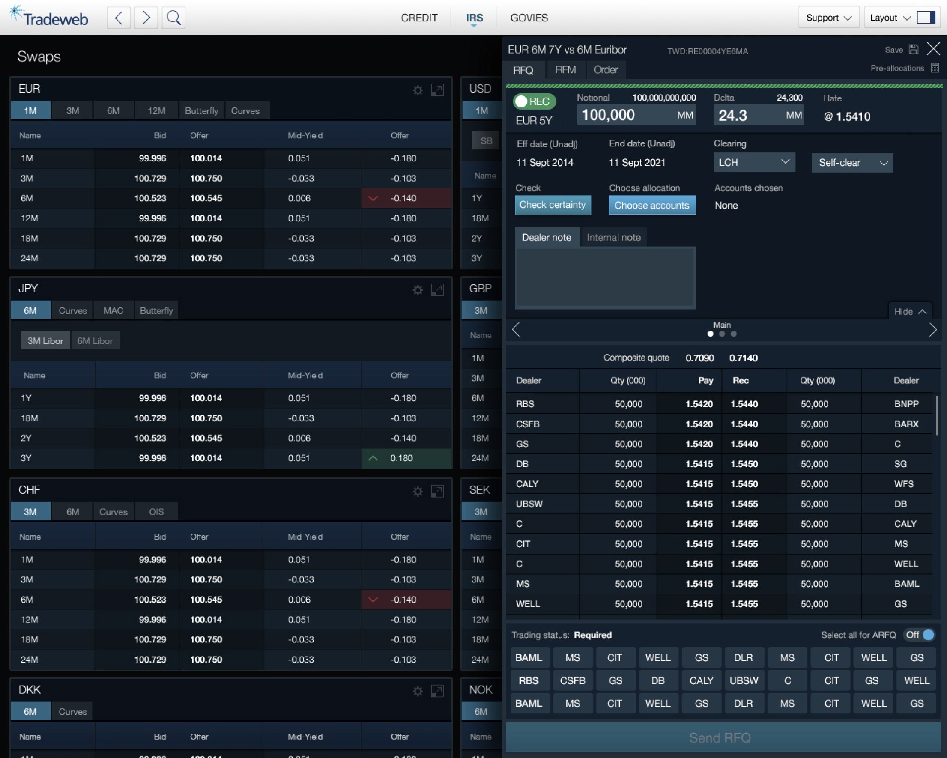Click the forward navigation arrow icon
The height and width of the screenshot is (758, 947).
coord(146,18)
